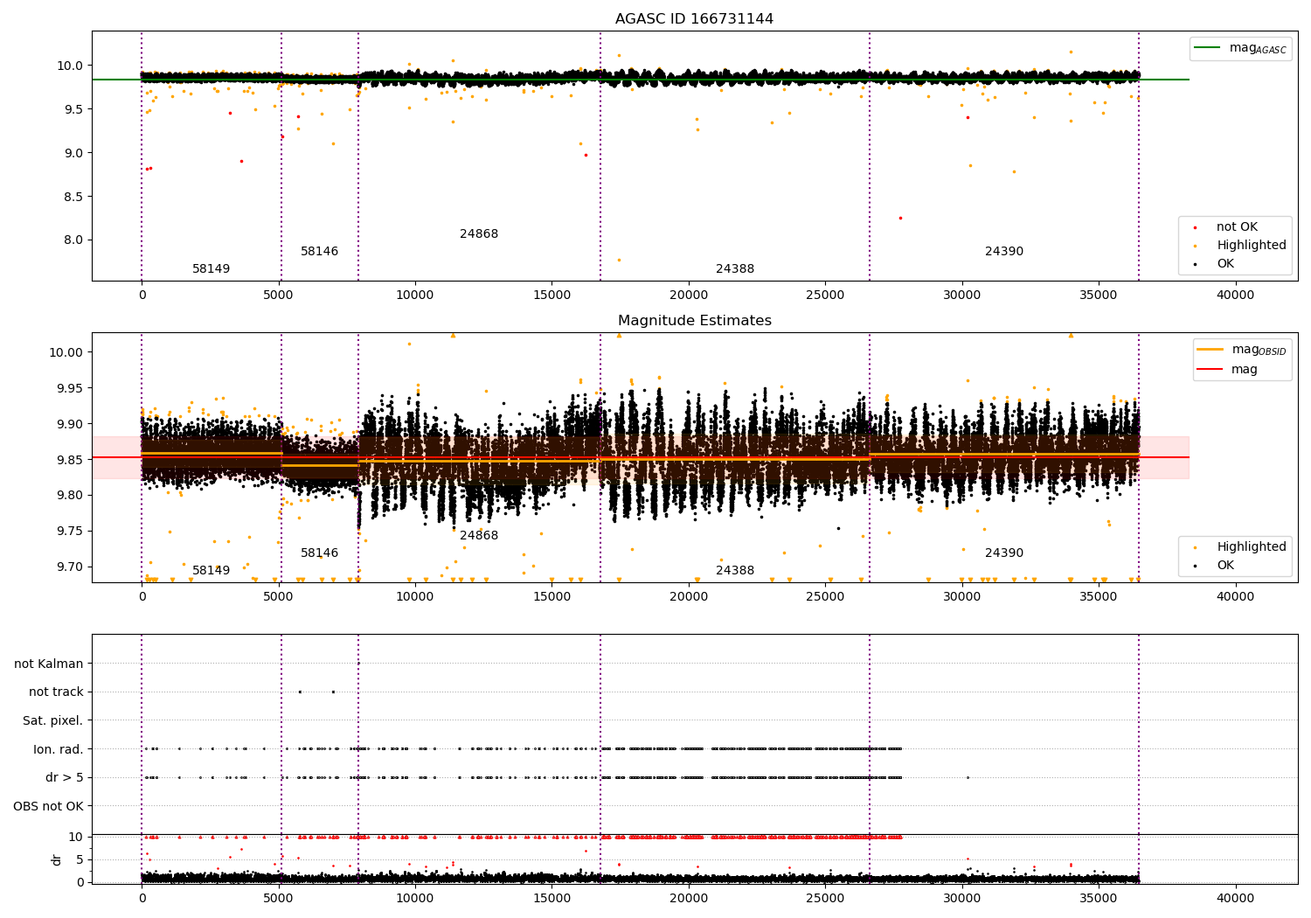Click the 'not track' row label

click(56, 692)
